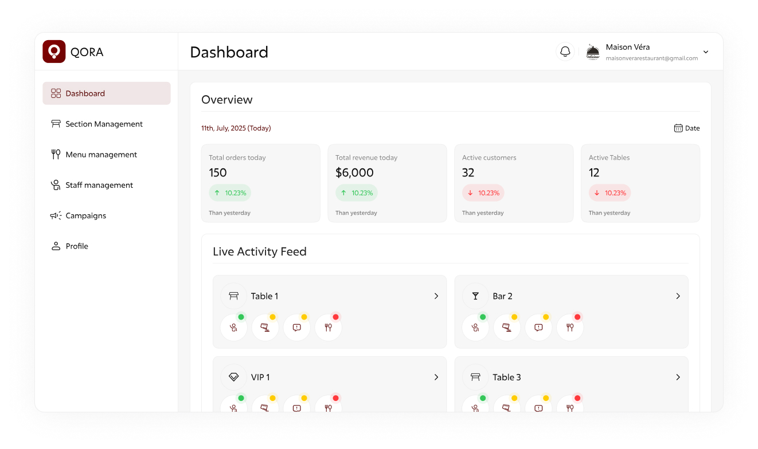
Task: Click VIP 1 food cutlery icon
Action: [329, 404]
